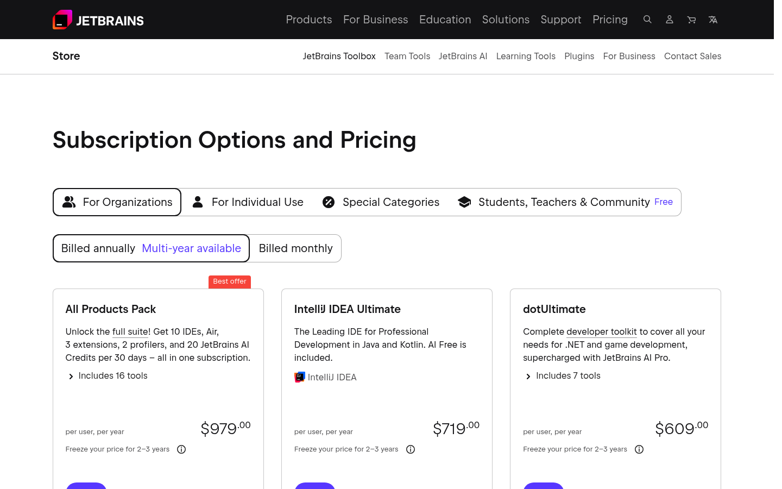Open Learning Tools store section

(526, 56)
